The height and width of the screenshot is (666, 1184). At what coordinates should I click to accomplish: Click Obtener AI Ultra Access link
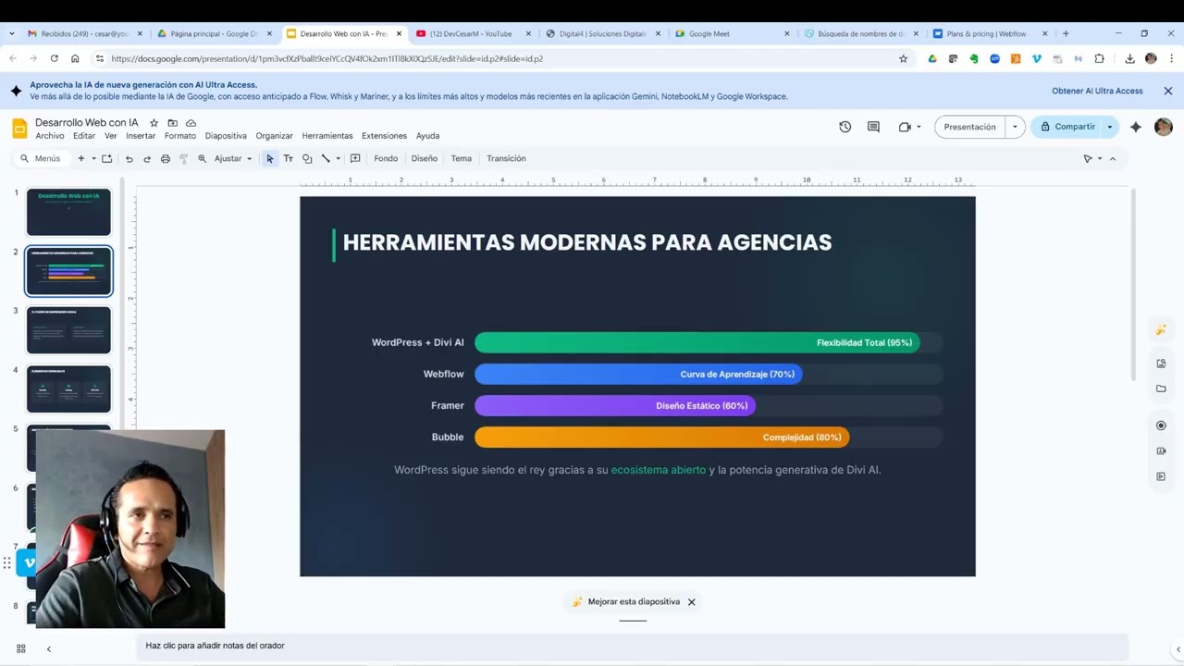pyautogui.click(x=1097, y=91)
